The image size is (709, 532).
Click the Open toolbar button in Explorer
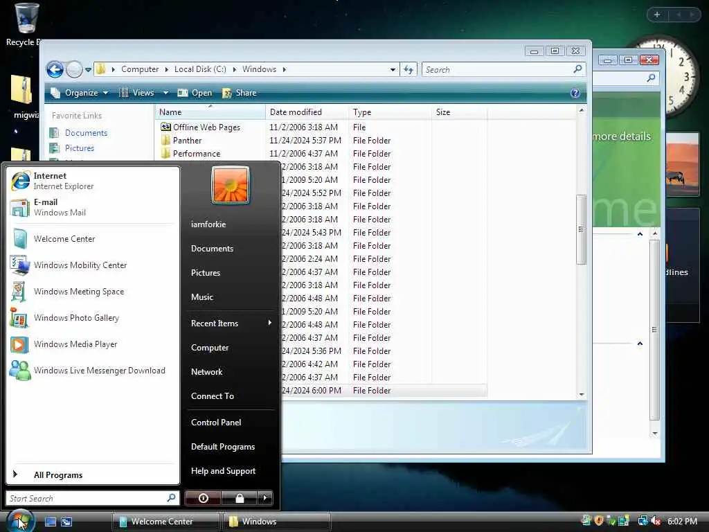(x=195, y=93)
